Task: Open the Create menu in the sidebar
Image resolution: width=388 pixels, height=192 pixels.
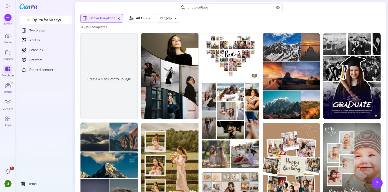Action: (8, 19)
